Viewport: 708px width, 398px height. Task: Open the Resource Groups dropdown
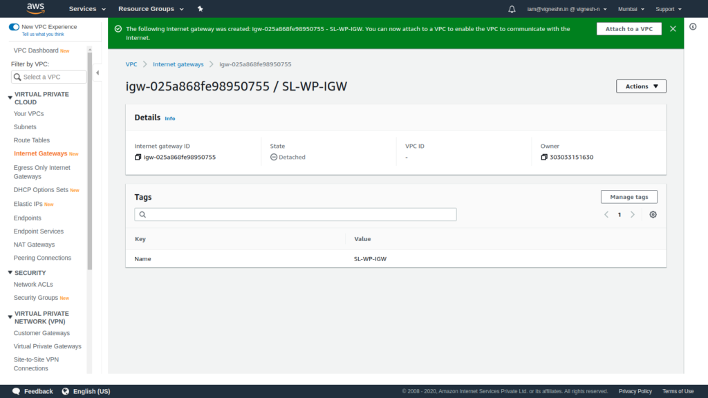[x=151, y=9]
